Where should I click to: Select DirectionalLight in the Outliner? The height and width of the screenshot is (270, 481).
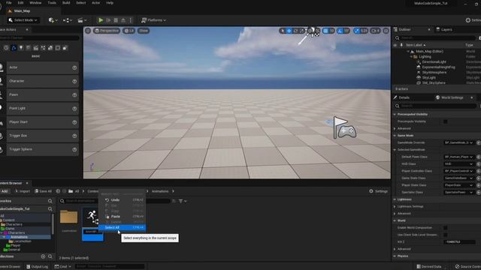pos(434,61)
